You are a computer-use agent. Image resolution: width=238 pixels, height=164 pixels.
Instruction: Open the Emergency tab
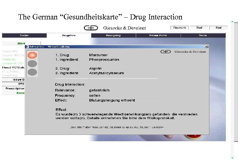coord(114,35)
